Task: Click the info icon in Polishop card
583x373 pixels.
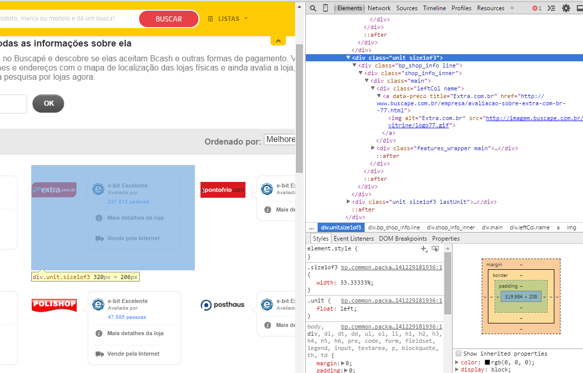Action: pos(99,334)
